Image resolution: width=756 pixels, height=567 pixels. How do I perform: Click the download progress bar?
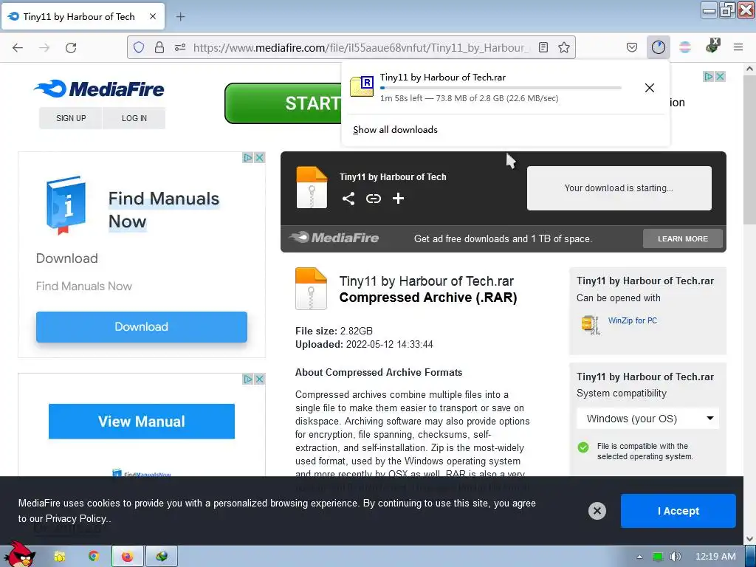501,88
